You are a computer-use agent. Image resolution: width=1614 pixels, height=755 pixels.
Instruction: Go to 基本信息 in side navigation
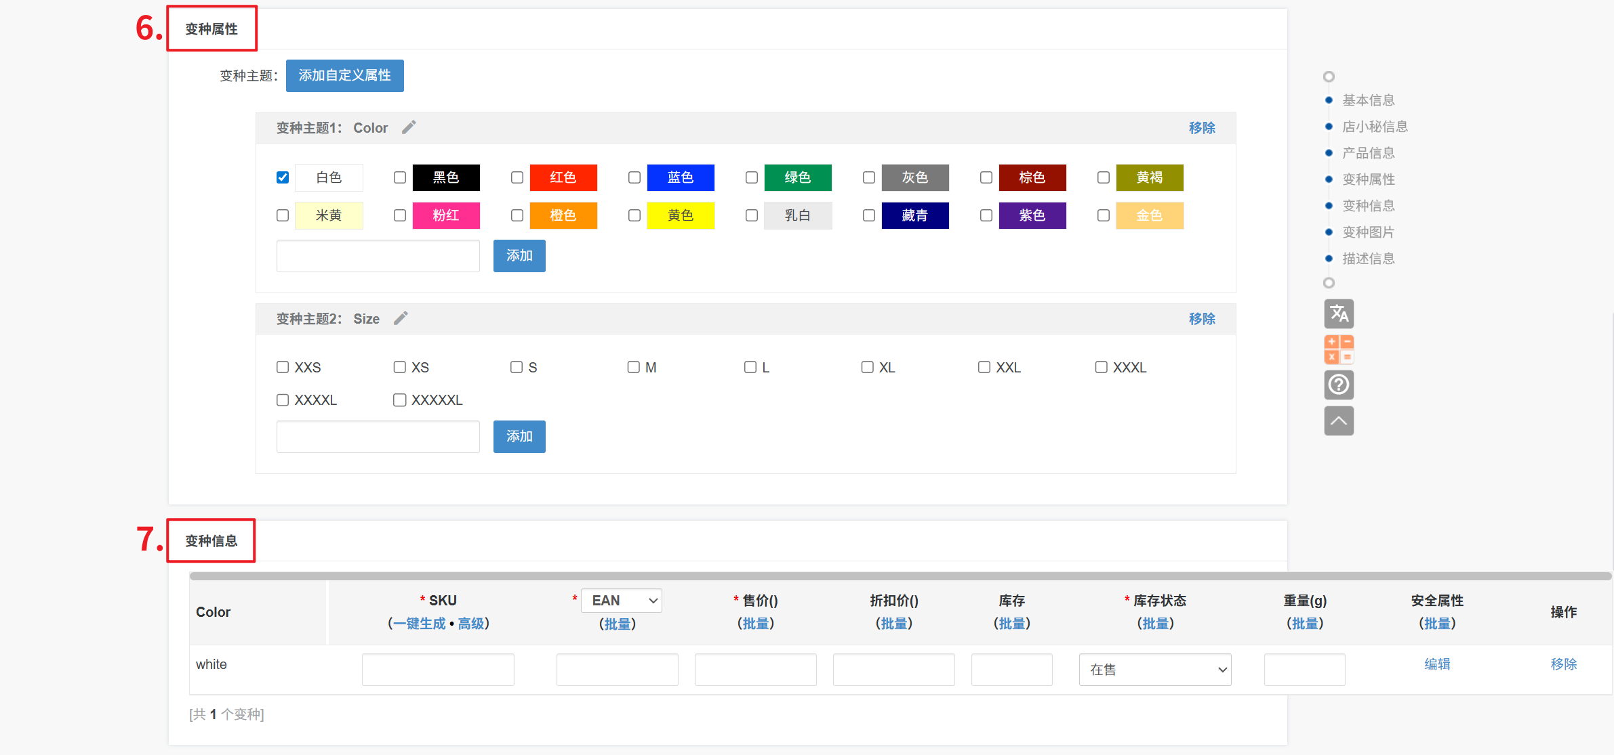coord(1368,100)
